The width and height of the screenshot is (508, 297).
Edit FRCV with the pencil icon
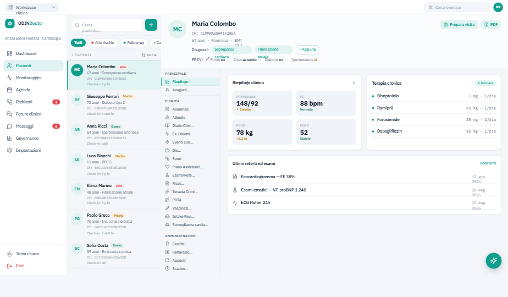tap(207, 59)
